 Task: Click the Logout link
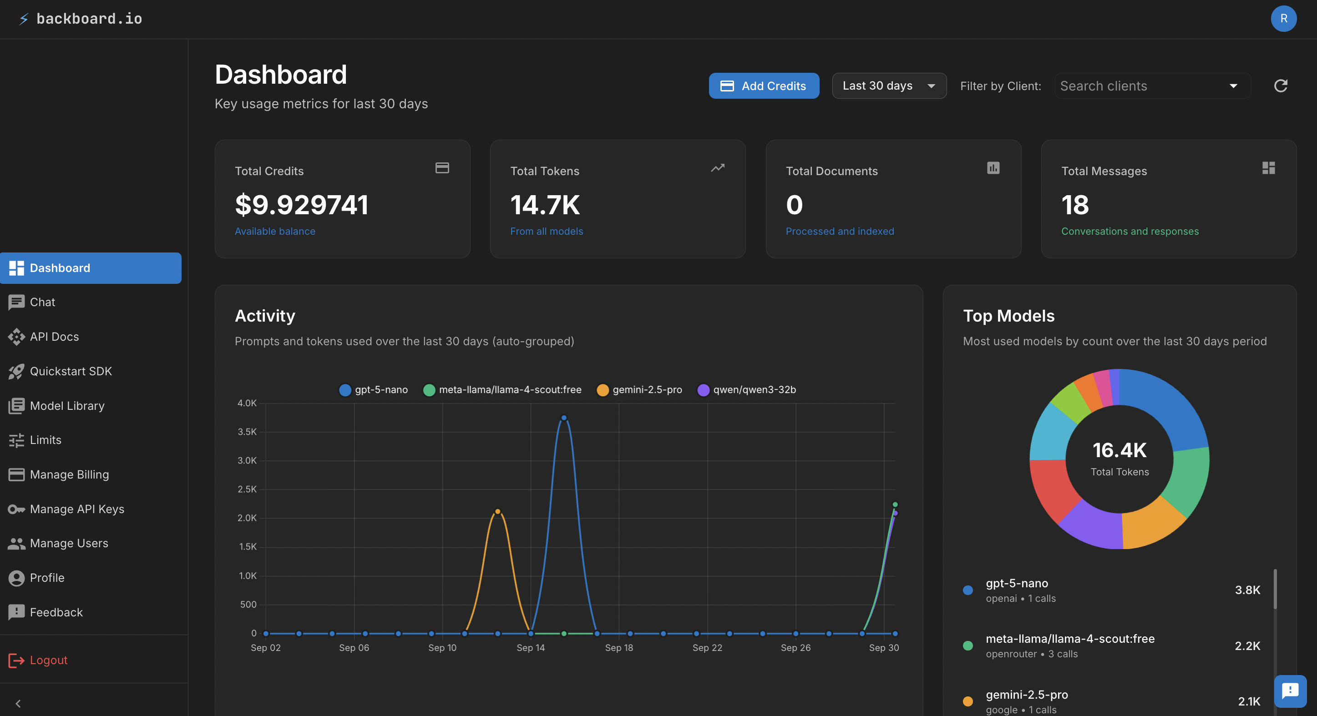coord(48,660)
